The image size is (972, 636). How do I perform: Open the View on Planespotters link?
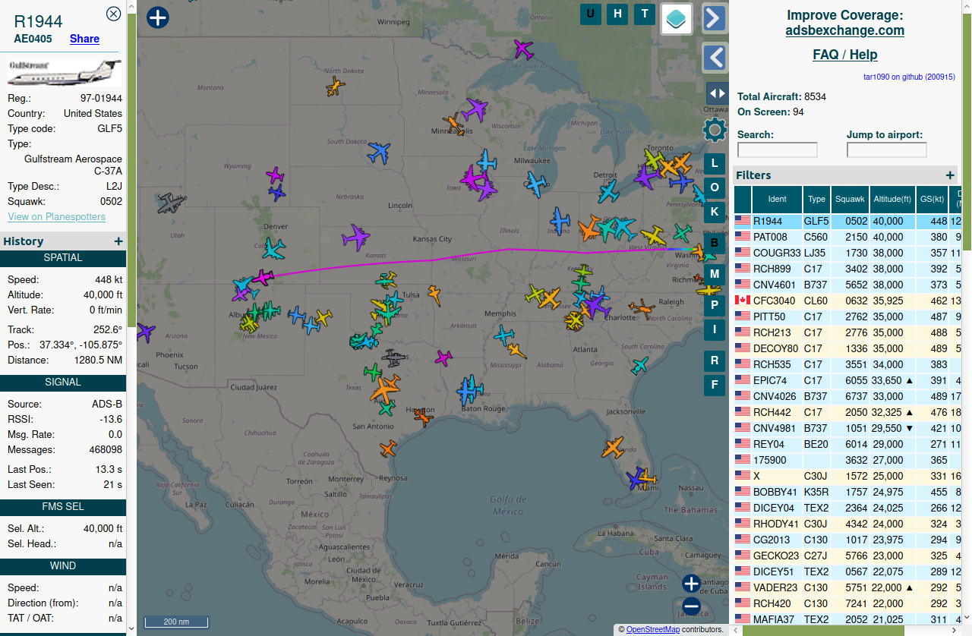(57, 217)
